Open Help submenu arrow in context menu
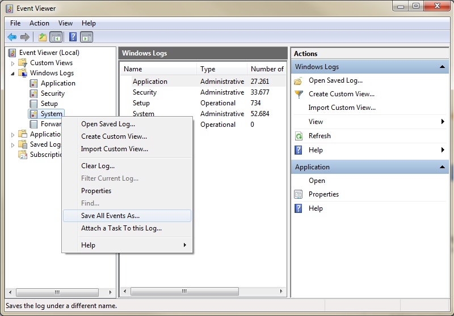The image size is (454, 316). click(185, 245)
